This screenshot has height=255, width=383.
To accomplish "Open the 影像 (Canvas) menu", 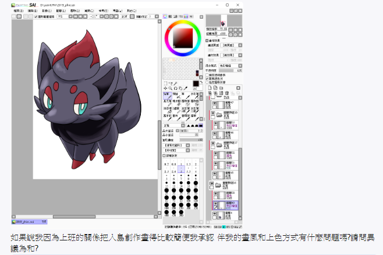I will point(47,10).
